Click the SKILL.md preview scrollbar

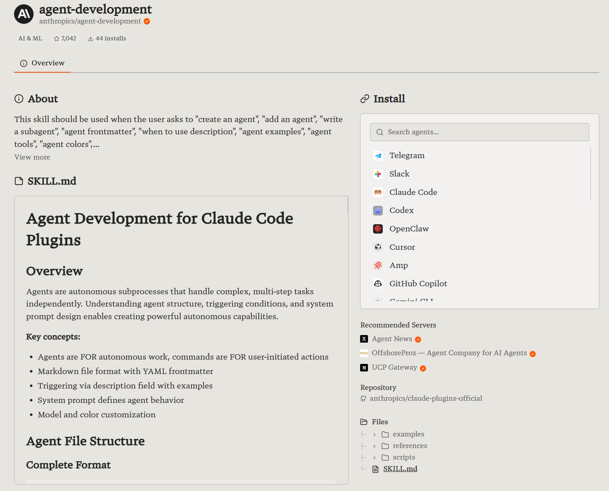(x=348, y=205)
